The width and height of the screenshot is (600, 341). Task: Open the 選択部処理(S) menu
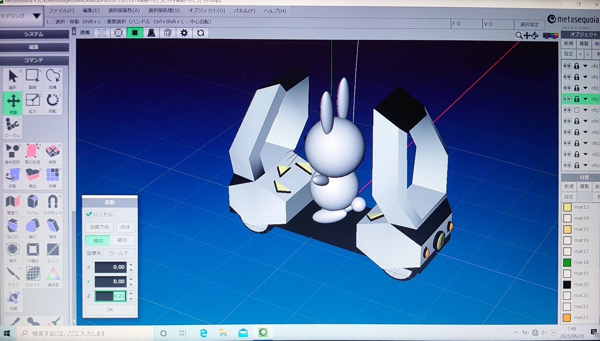point(164,10)
